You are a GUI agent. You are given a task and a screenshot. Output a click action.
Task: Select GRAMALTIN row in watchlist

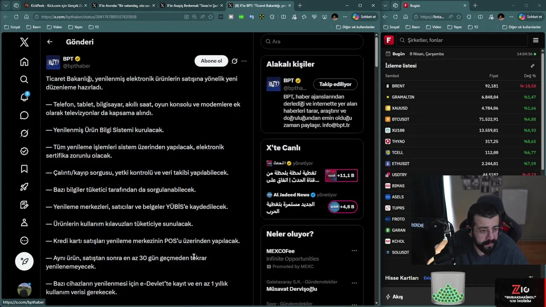click(x=461, y=97)
